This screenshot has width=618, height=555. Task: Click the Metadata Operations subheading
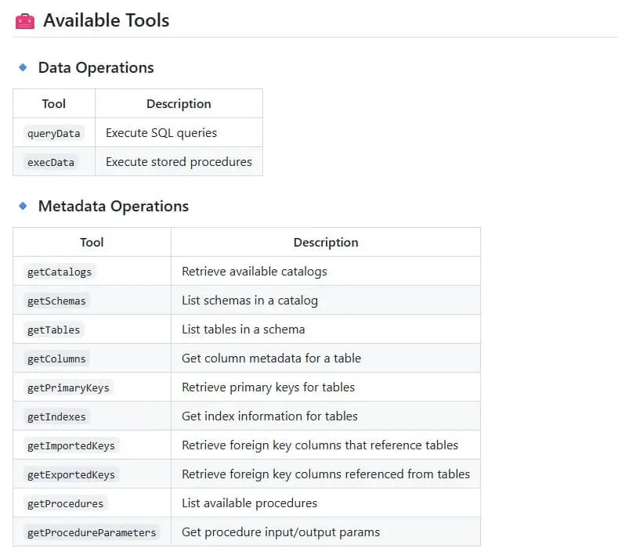tap(113, 206)
